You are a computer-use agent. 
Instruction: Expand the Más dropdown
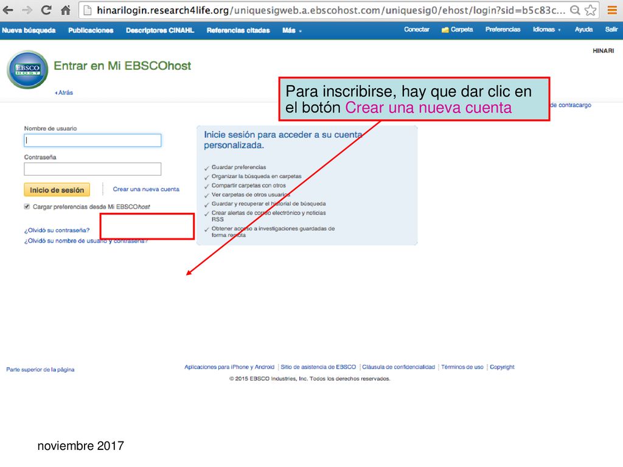click(291, 30)
